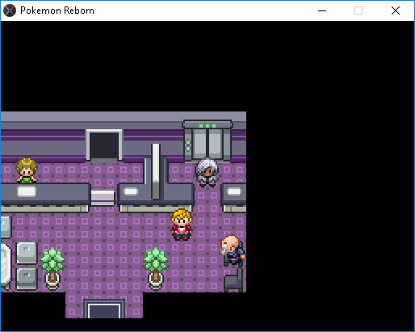
Task: Minimize the Pokemon Reborn window
Action: pos(322,11)
